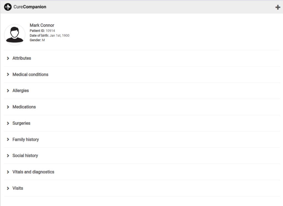The image size is (283, 206).
Task: Expand the Medical conditions chevron arrow
Action: pyautogui.click(x=8, y=75)
